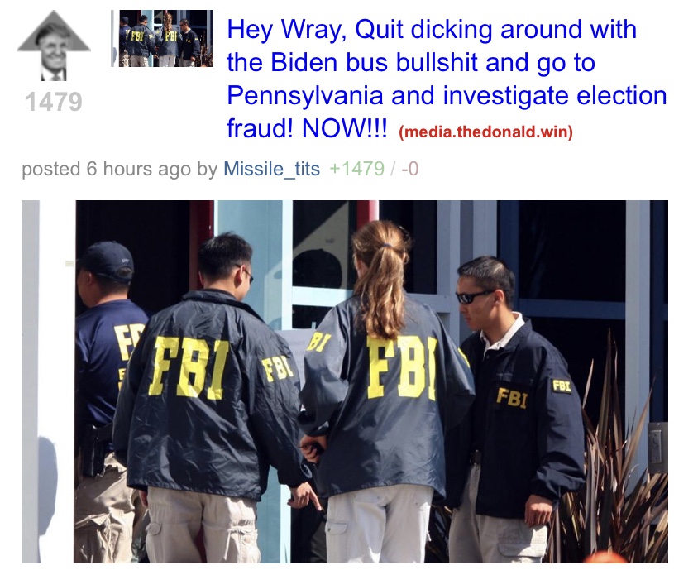
Task: Click the word "Pennsylvania" in the title
Action: (305, 95)
